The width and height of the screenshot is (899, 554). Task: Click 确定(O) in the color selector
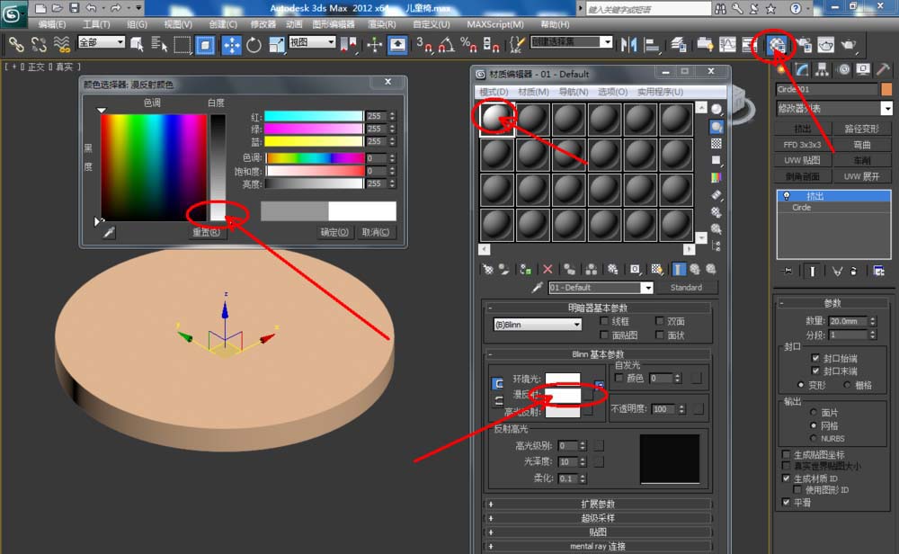click(334, 232)
